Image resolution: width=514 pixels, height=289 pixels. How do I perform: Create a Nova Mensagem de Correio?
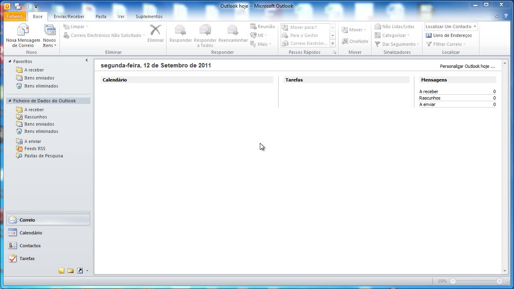[x=23, y=36]
